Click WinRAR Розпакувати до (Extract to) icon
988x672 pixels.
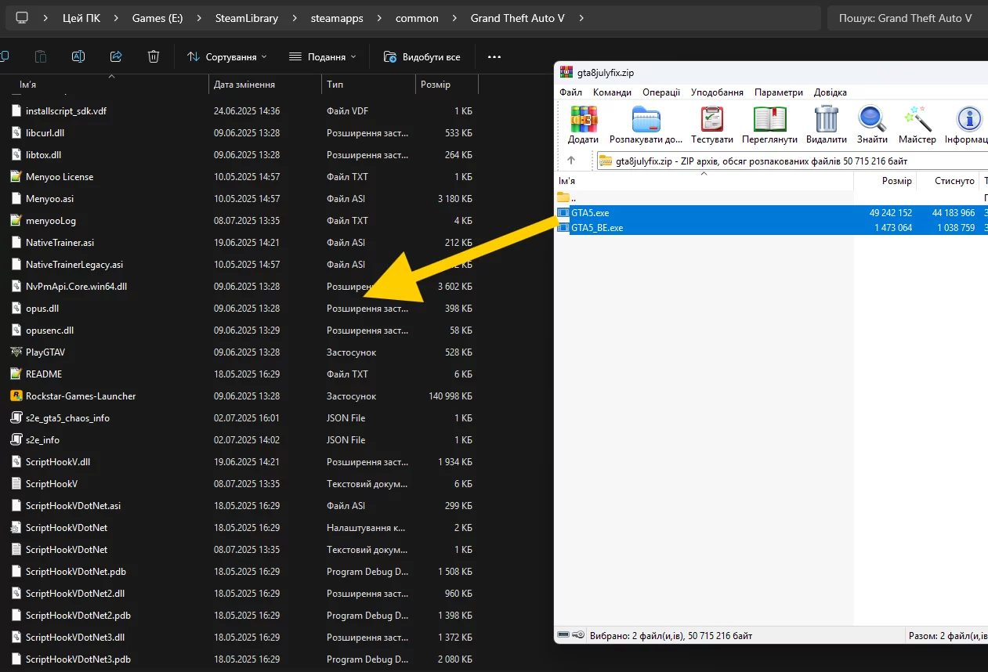pyautogui.click(x=646, y=119)
